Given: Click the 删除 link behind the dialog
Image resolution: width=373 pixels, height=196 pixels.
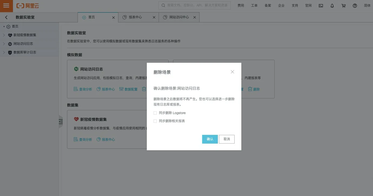Looking at the screenshot, I should click(254, 89).
